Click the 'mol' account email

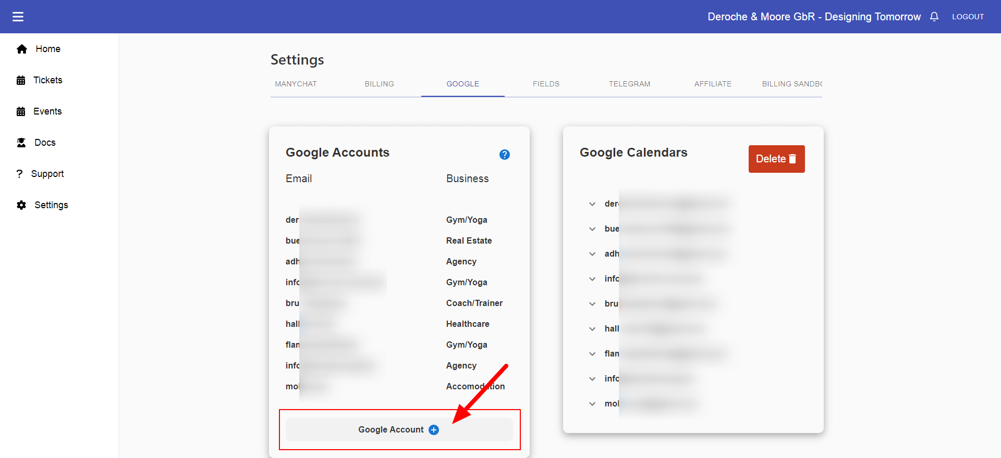(307, 386)
